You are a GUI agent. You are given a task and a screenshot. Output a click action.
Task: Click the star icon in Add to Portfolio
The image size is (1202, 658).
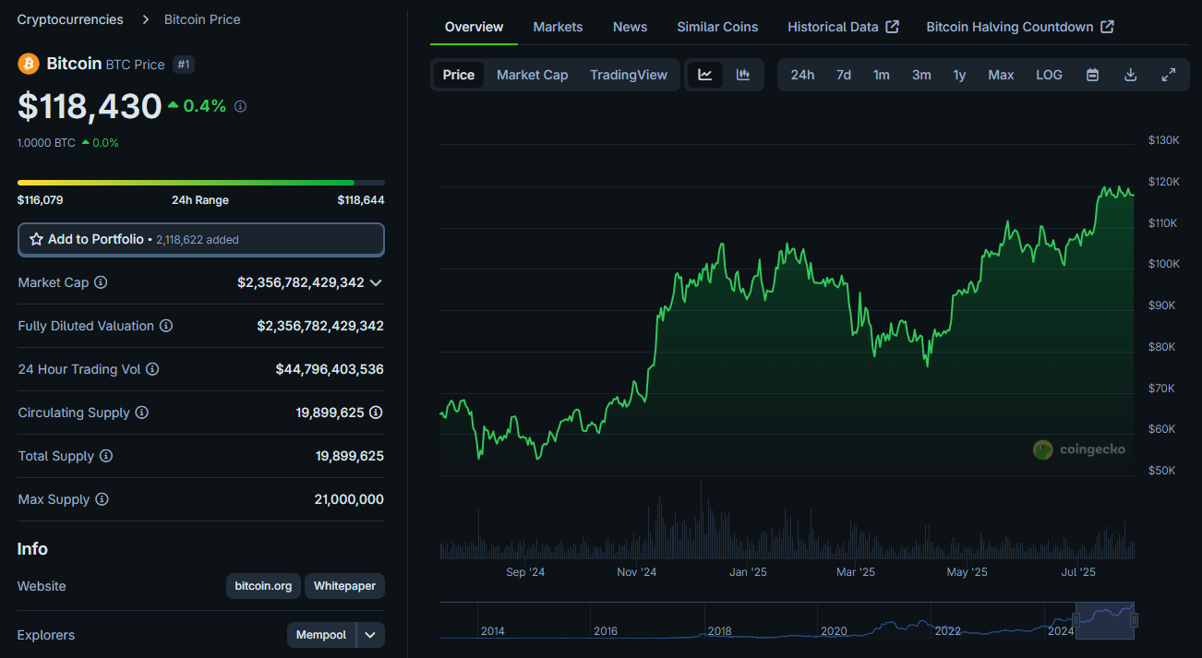coord(37,239)
